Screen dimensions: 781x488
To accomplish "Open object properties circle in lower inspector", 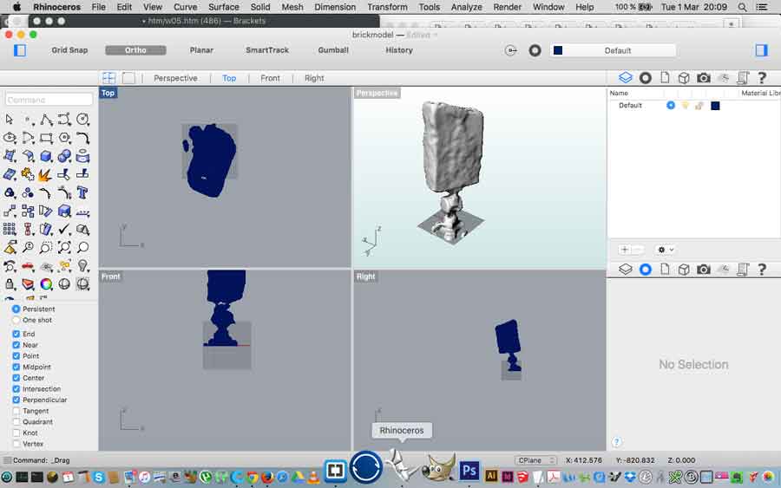I will click(x=646, y=269).
